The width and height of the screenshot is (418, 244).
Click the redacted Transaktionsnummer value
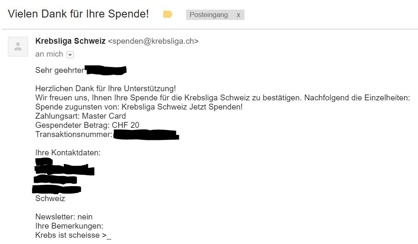(146, 134)
